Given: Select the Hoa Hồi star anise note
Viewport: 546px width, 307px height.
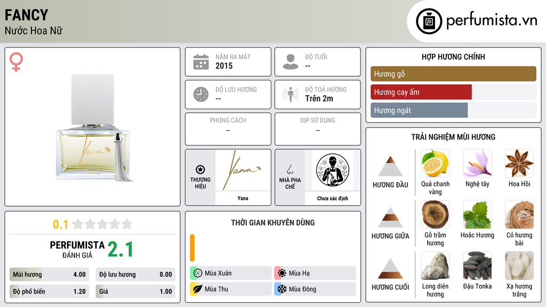Looking at the screenshot, I should (519, 163).
